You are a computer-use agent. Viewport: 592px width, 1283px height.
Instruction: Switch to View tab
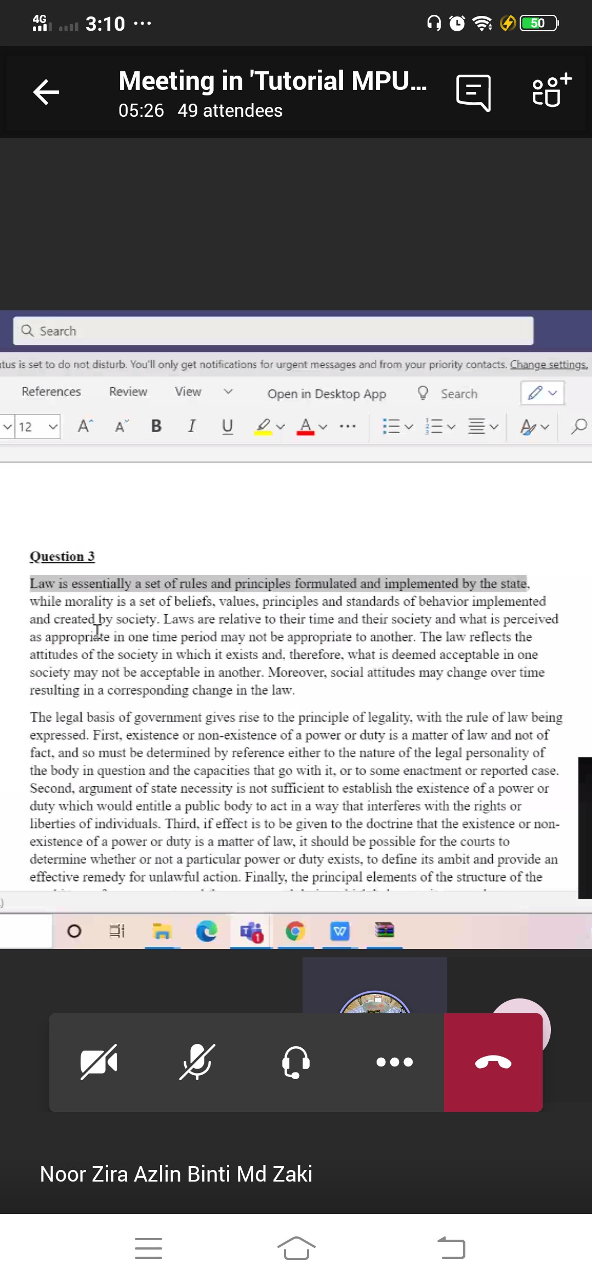click(188, 391)
